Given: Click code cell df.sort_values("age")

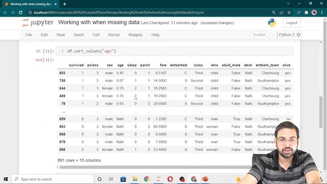Looking at the screenshot, I should 175,51.
